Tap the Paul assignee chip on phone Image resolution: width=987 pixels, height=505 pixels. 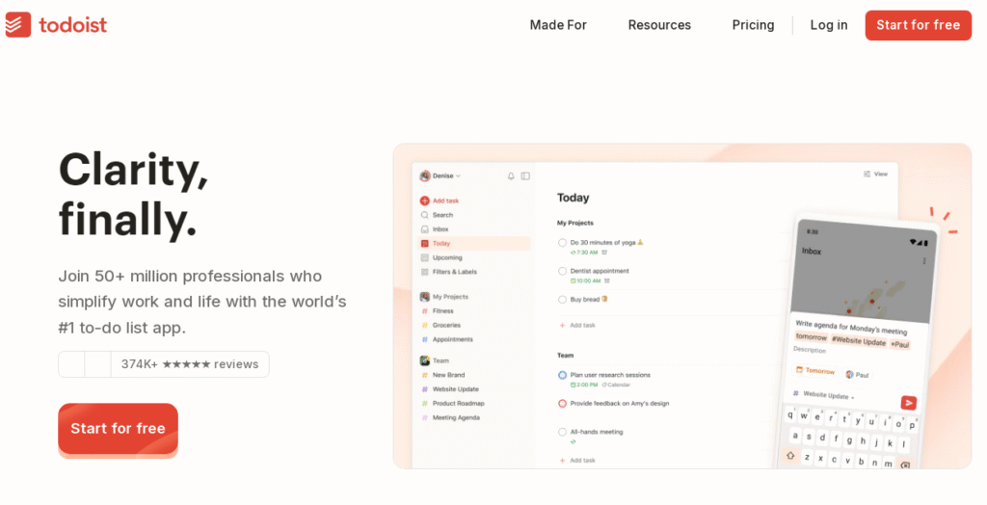pos(857,375)
